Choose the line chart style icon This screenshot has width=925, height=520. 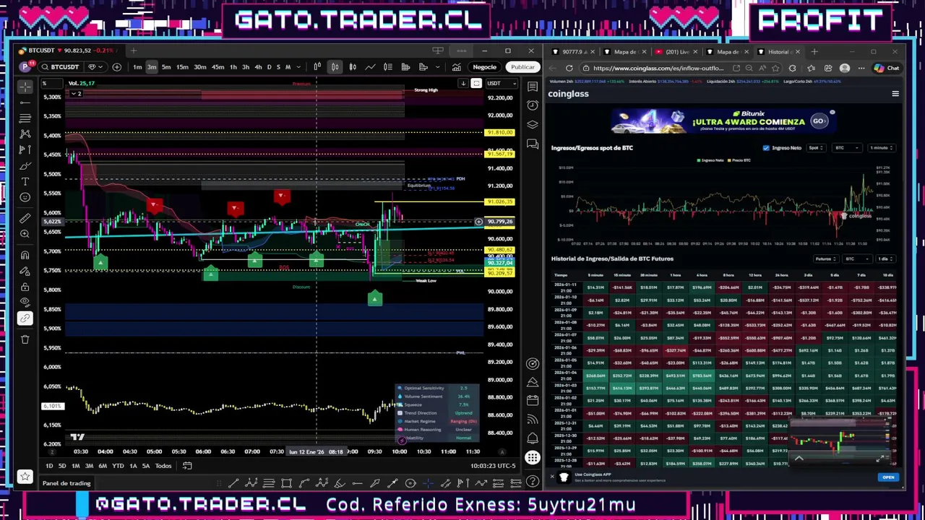pyautogui.click(x=370, y=67)
